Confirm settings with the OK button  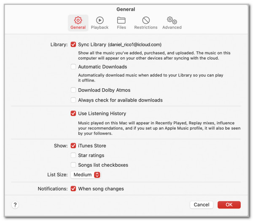(229, 205)
